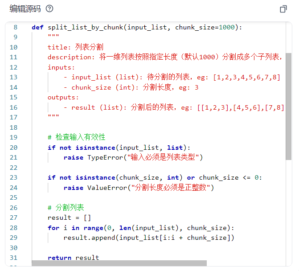Click line number 31 in the gutter
The height and width of the screenshot is (271, 299).
(x=13, y=258)
